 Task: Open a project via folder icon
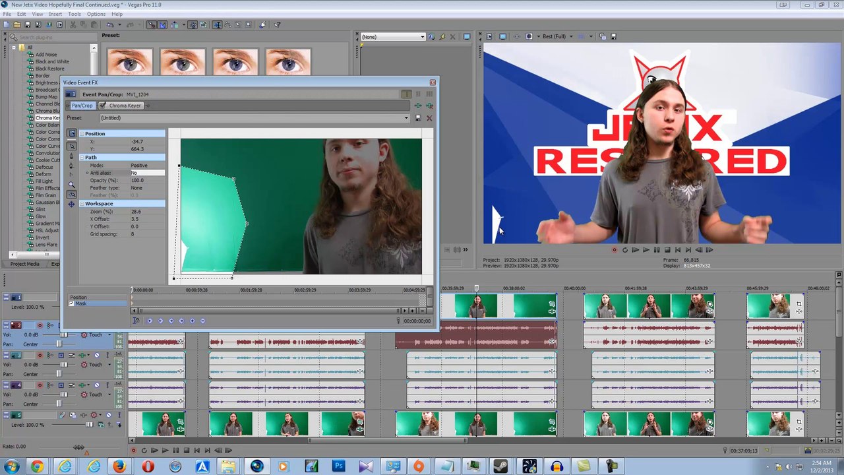pyautogui.click(x=16, y=25)
